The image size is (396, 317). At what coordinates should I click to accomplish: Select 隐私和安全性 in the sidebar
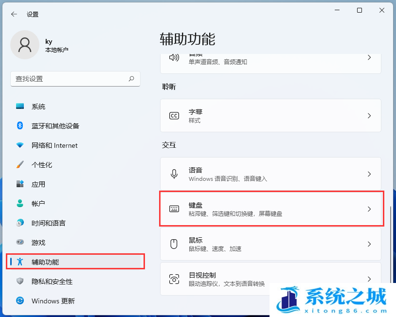[75, 281]
